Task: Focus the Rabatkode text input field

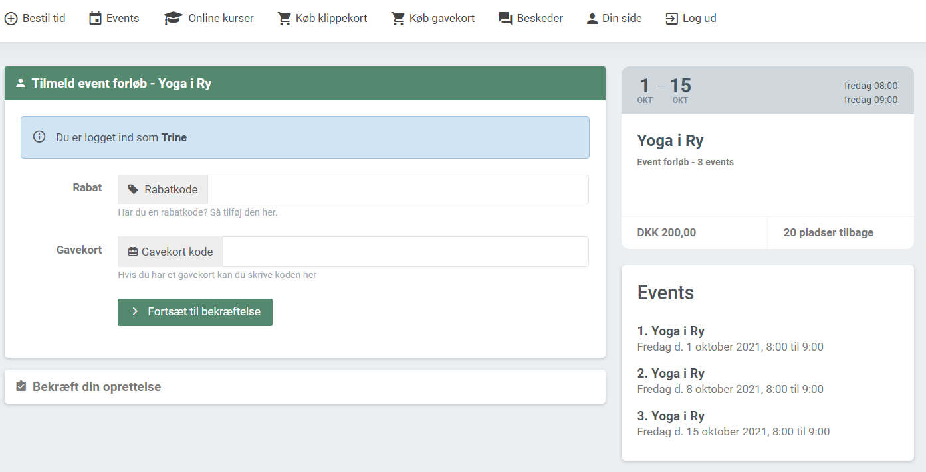Action: point(398,190)
